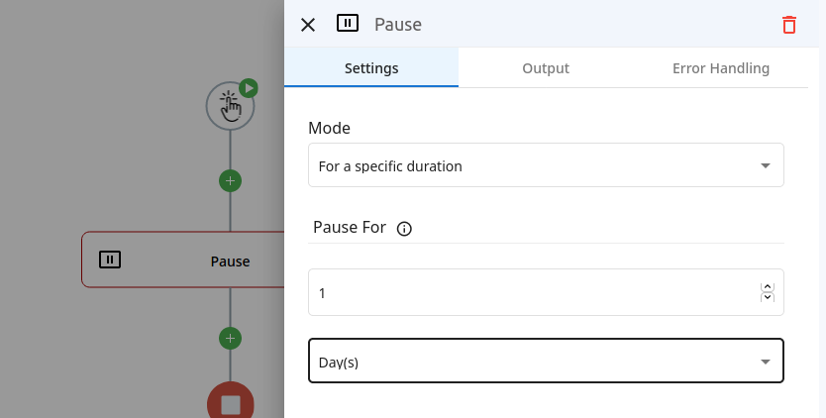Show info tooltip next to Pause For
This screenshot has height=418, width=826.
[x=404, y=229]
